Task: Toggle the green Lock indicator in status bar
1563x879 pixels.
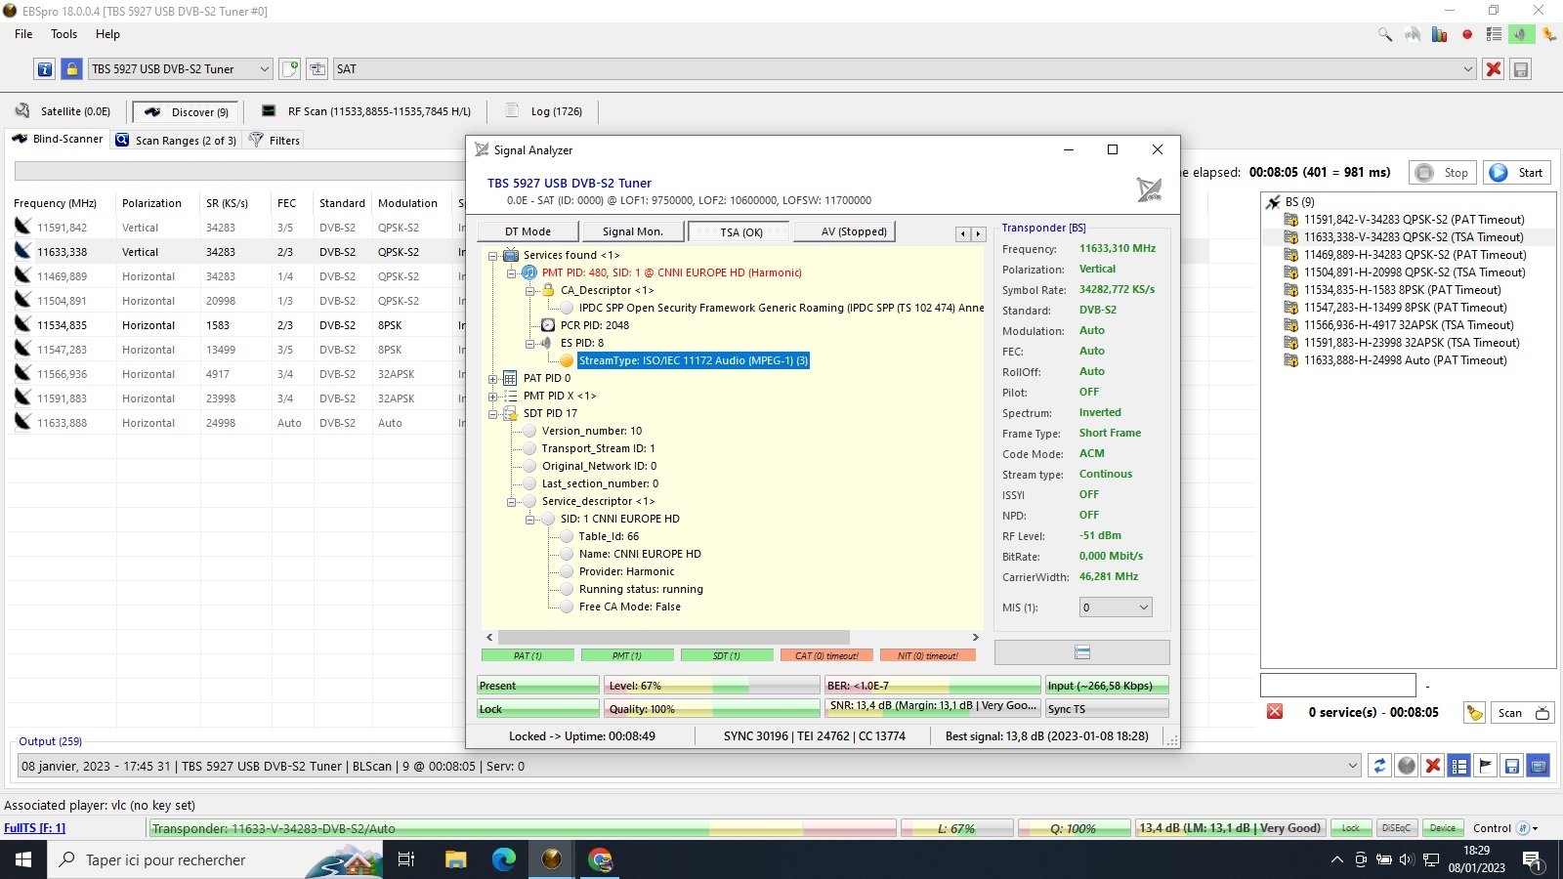Action: pos(1350,828)
